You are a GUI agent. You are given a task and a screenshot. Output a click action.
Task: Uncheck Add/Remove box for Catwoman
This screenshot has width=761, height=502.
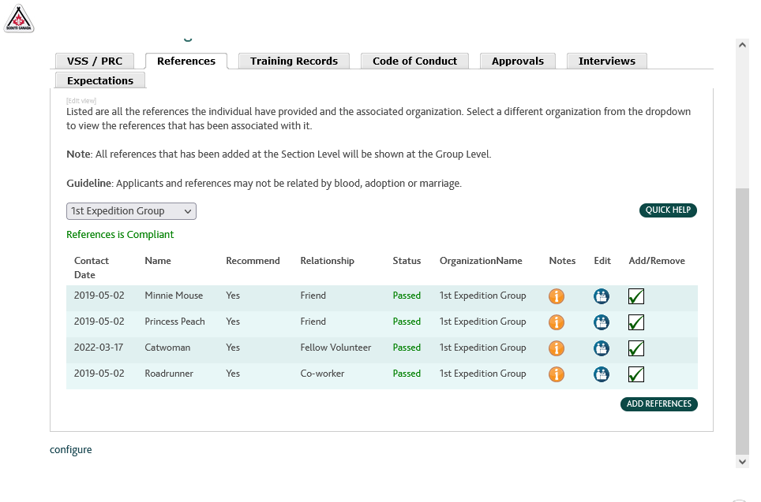tap(636, 348)
